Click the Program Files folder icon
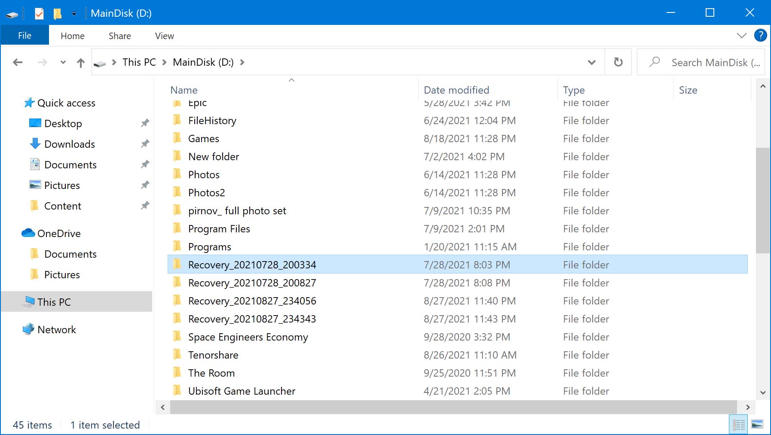The width and height of the screenshot is (771, 435). click(x=177, y=228)
